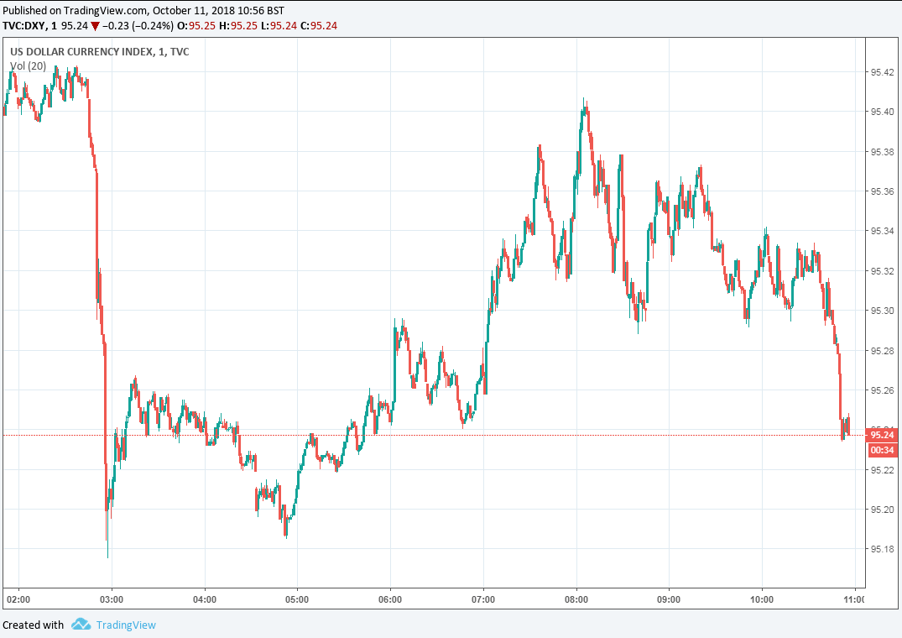Select the US DOLLAR CURRENCY INDEX title
The height and width of the screenshot is (638, 902).
[81, 52]
